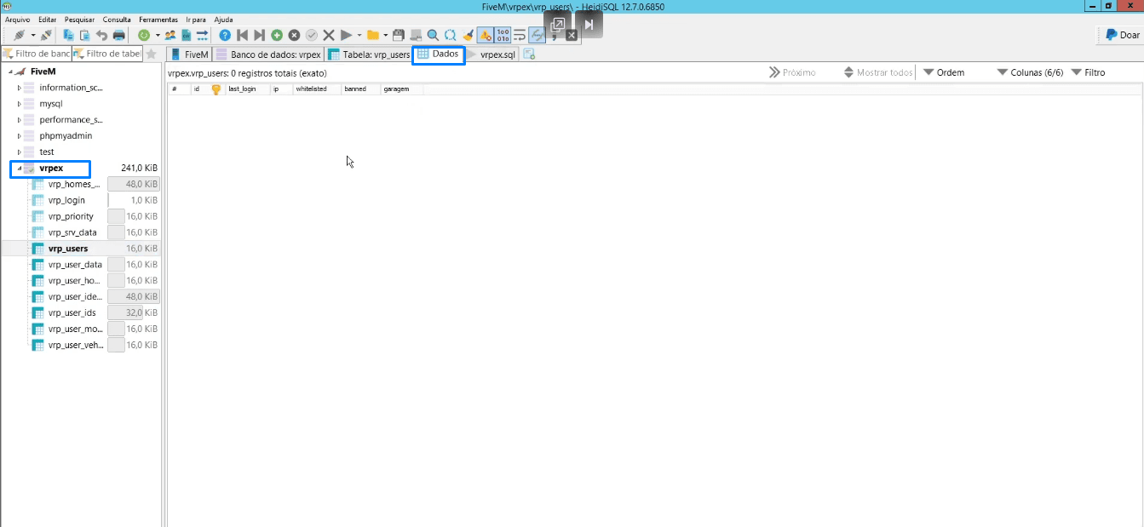Click the Mostrar todos button

[878, 72]
